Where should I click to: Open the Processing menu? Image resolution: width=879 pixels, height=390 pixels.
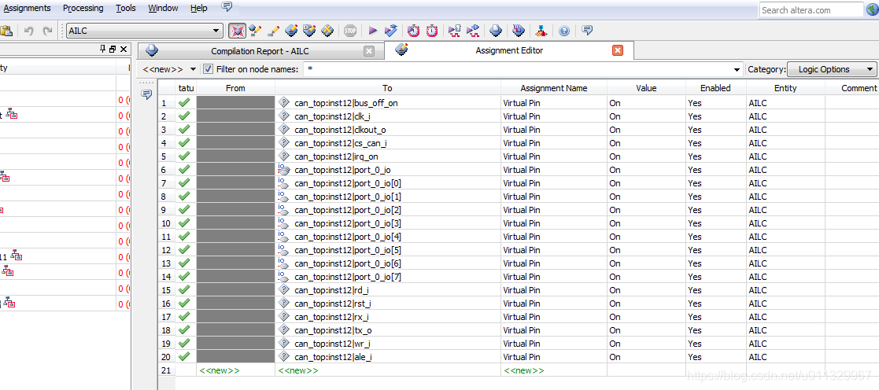(83, 8)
